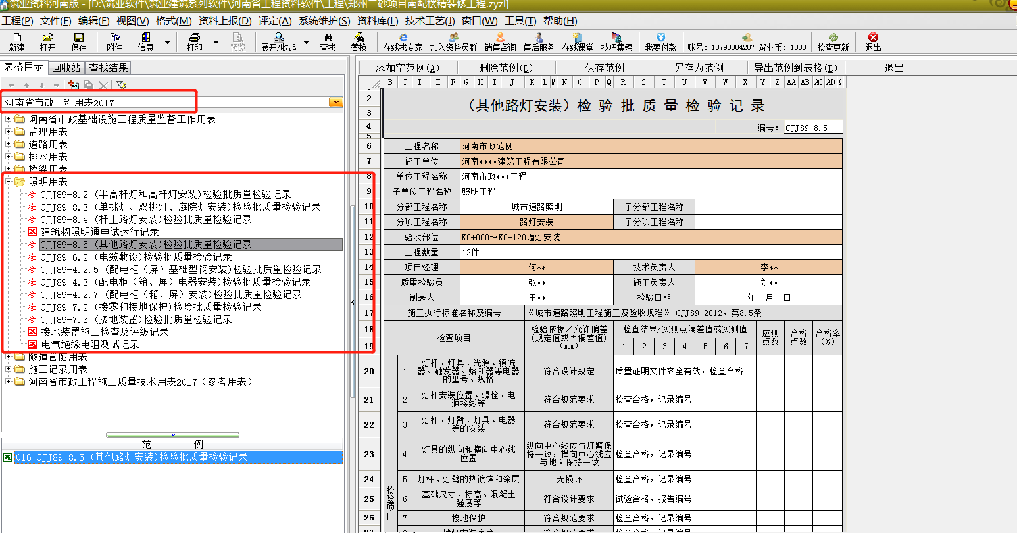Image resolution: width=1017 pixels, height=533 pixels.
Task: Click the 编号 field CJJ89-8.5
Action: [813, 128]
